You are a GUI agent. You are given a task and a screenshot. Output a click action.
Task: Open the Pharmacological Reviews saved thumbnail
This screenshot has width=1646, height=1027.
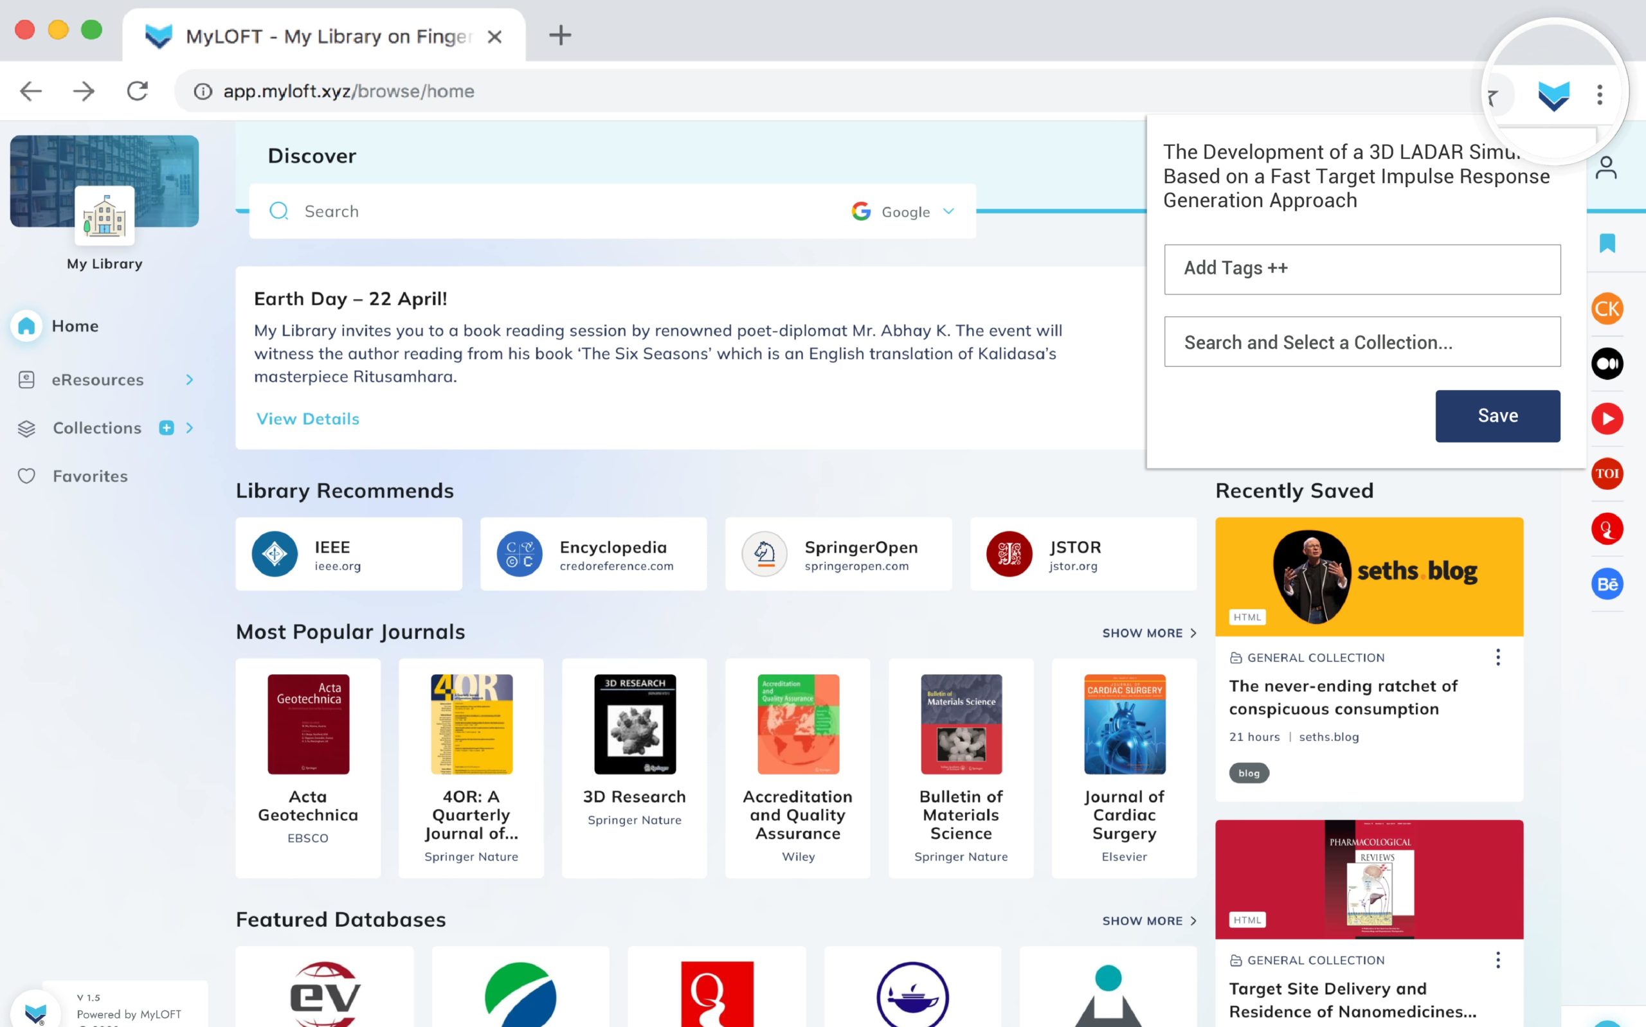tap(1369, 880)
